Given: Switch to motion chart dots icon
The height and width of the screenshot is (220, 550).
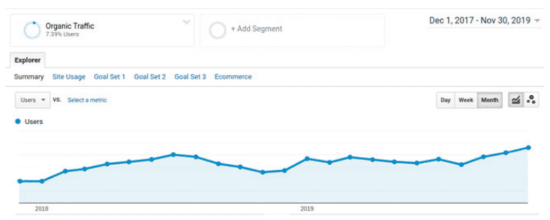Looking at the screenshot, I should tap(531, 100).
